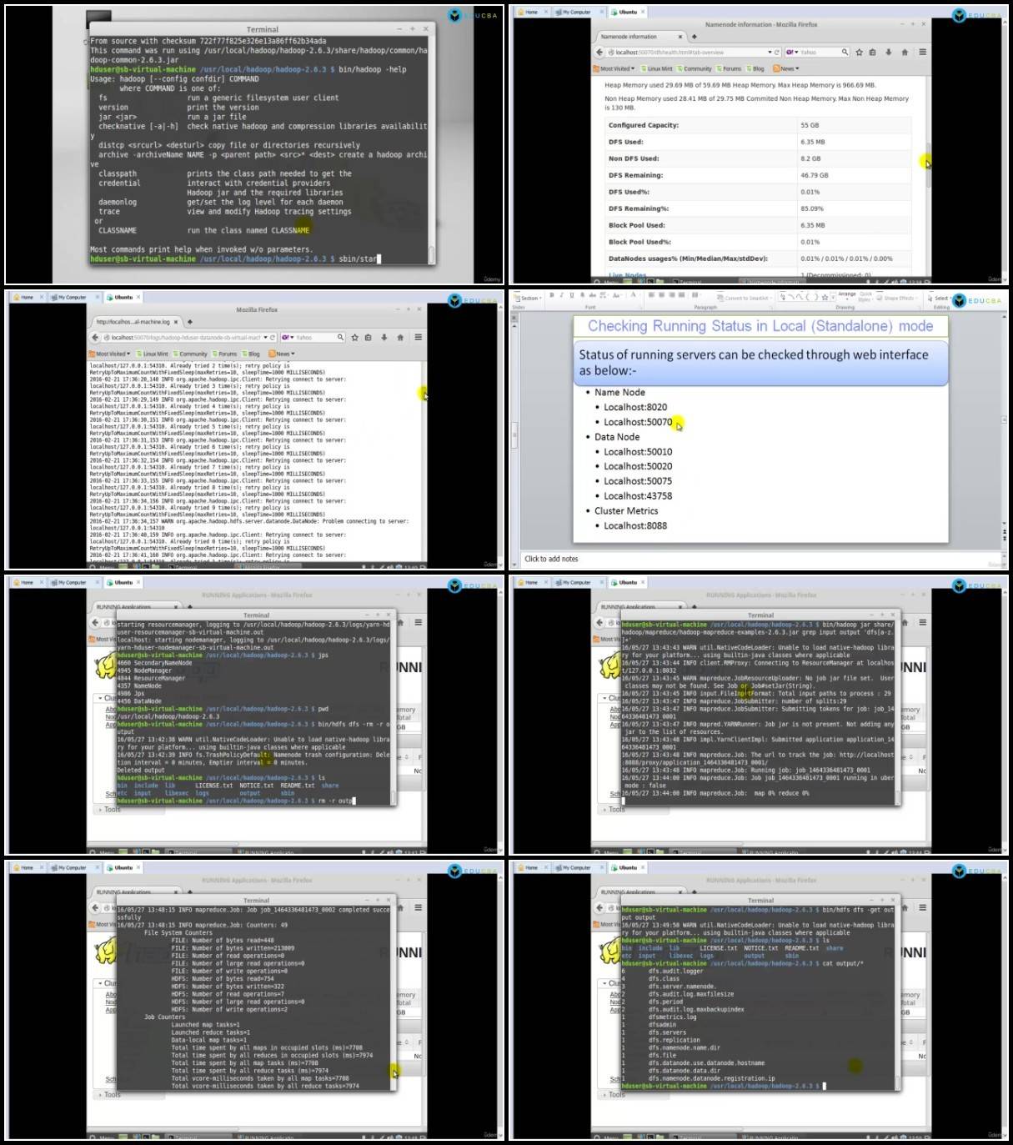
Task: Switch to Home tab above Namenode information window
Action: point(529,12)
